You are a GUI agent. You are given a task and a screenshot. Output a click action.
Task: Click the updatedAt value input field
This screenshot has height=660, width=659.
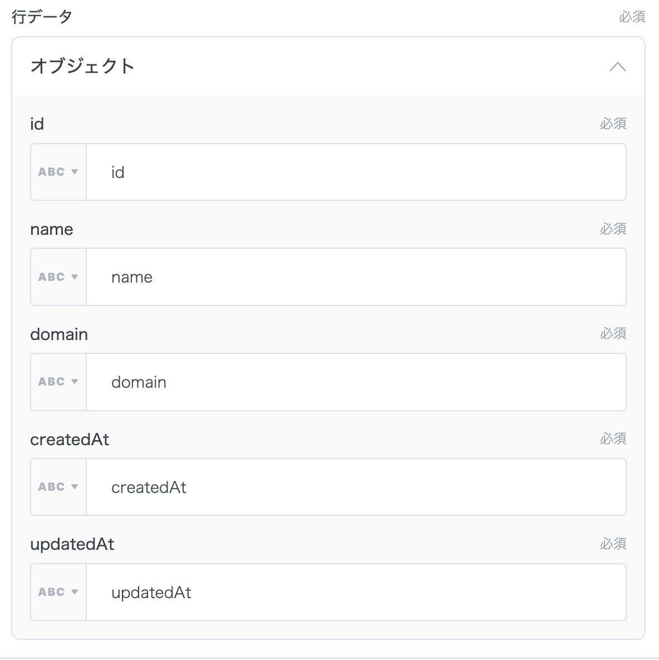tap(356, 592)
